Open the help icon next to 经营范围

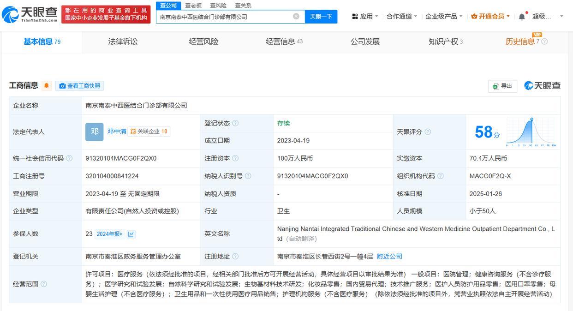tap(44, 284)
